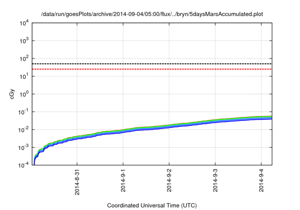The width and height of the screenshot is (300, 210).
Task: Click the cGy y-axis unit label
Action: tap(12, 94)
